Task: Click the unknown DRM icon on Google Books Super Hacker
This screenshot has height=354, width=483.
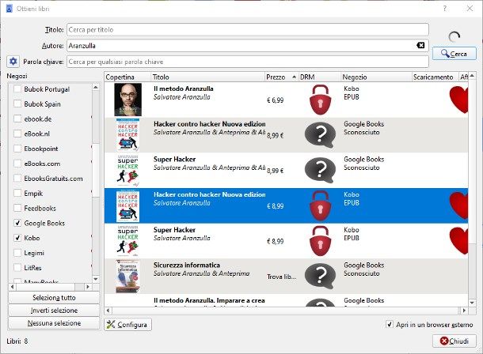Action: pyautogui.click(x=320, y=170)
